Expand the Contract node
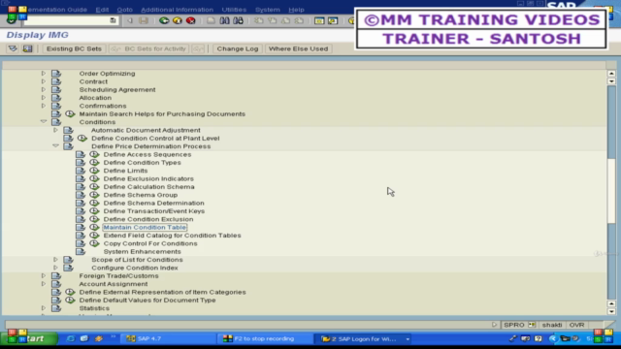Screen dimensions: 621x349 pyautogui.click(x=44, y=81)
